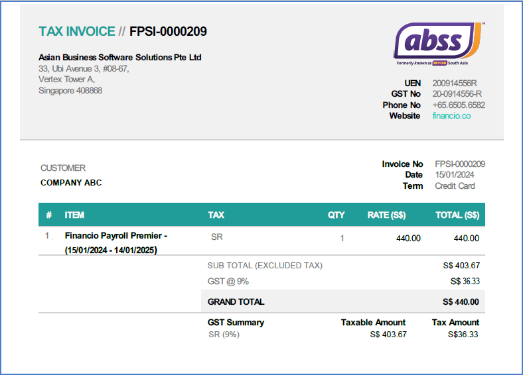Select the Credit Card term value
Viewport: 523px width, 375px height.
455,186
